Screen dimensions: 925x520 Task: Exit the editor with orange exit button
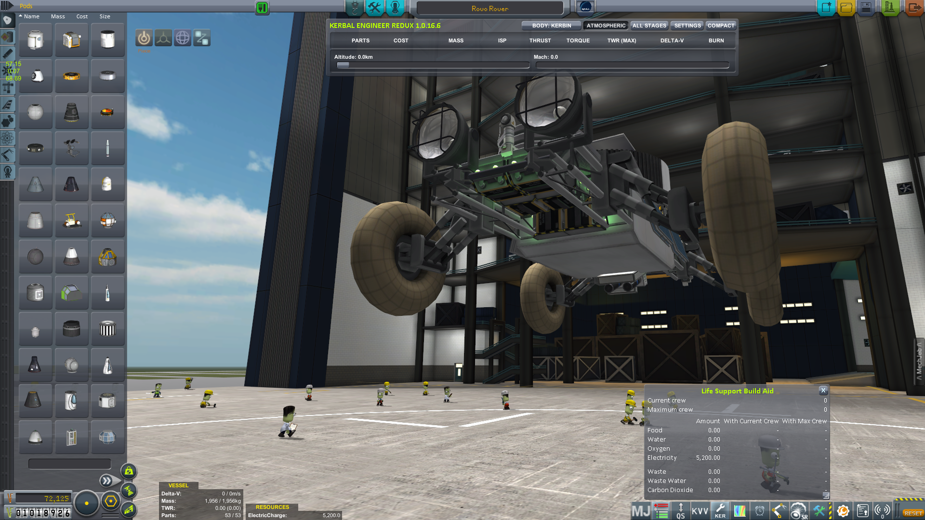pyautogui.click(x=913, y=8)
